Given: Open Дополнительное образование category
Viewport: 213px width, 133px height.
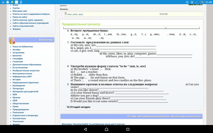Looking at the screenshot, I should coord(27,65).
